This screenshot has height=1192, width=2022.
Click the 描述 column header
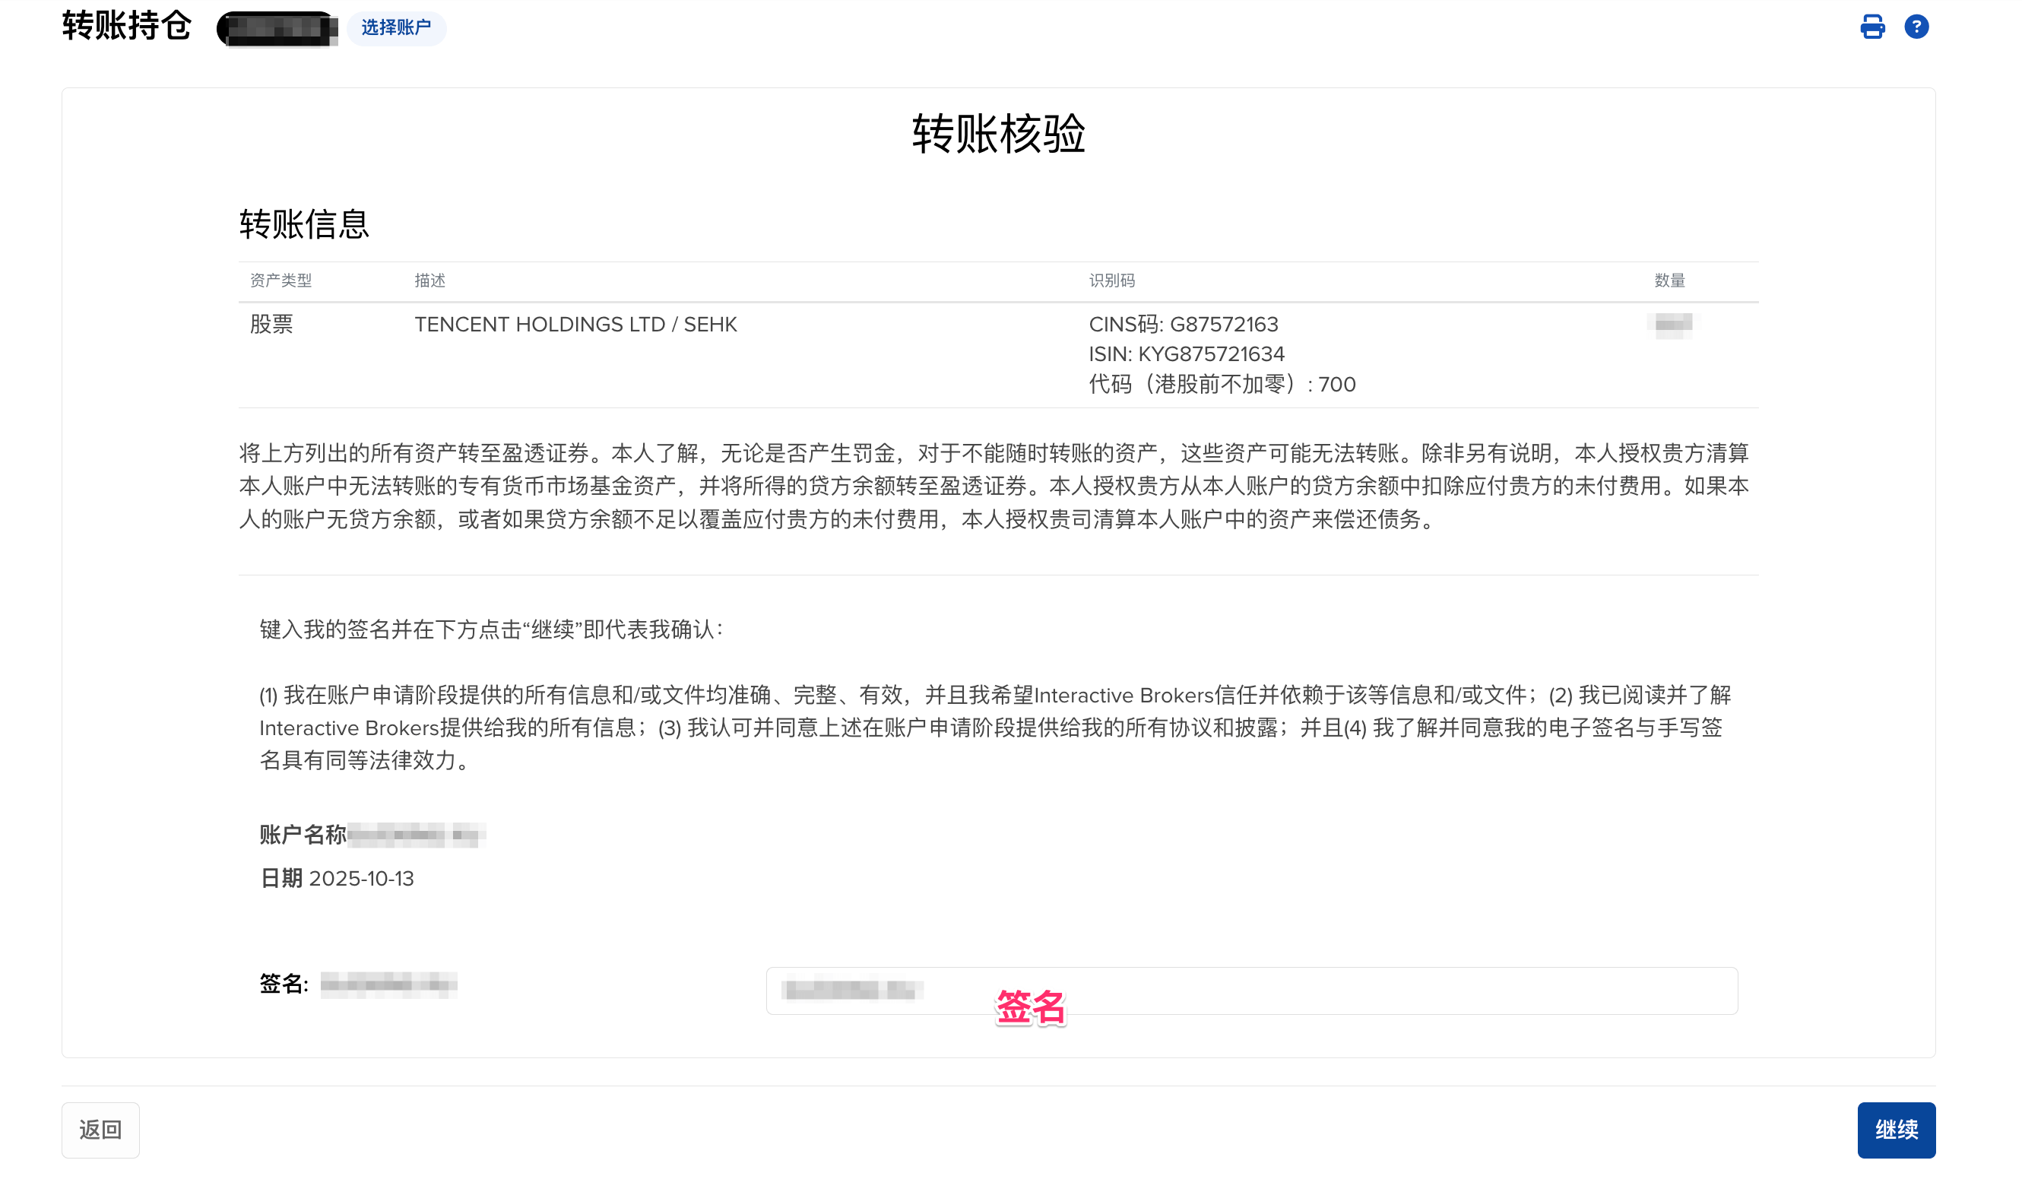pos(429,281)
